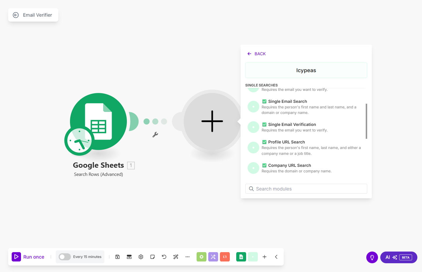The width and height of the screenshot is (422, 272).
Task: Select the Company URL Search module
Action: pos(306,168)
